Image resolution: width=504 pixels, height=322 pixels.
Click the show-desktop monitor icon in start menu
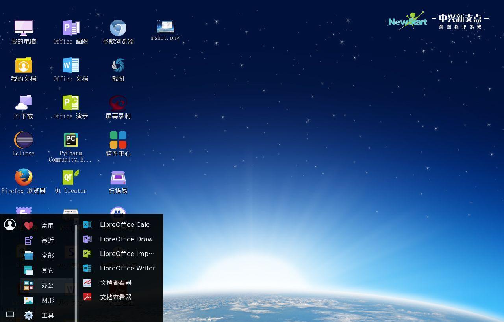pos(10,315)
